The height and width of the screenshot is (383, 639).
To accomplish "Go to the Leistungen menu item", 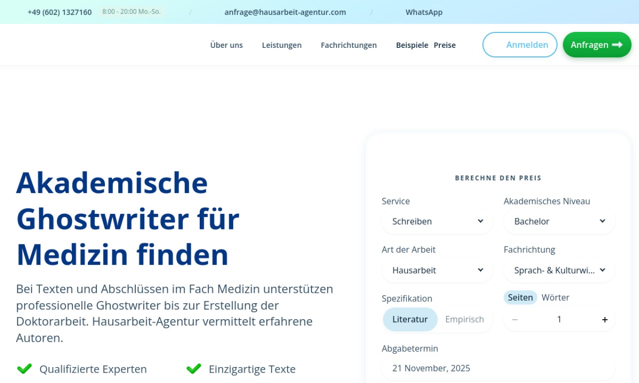I will pos(282,45).
